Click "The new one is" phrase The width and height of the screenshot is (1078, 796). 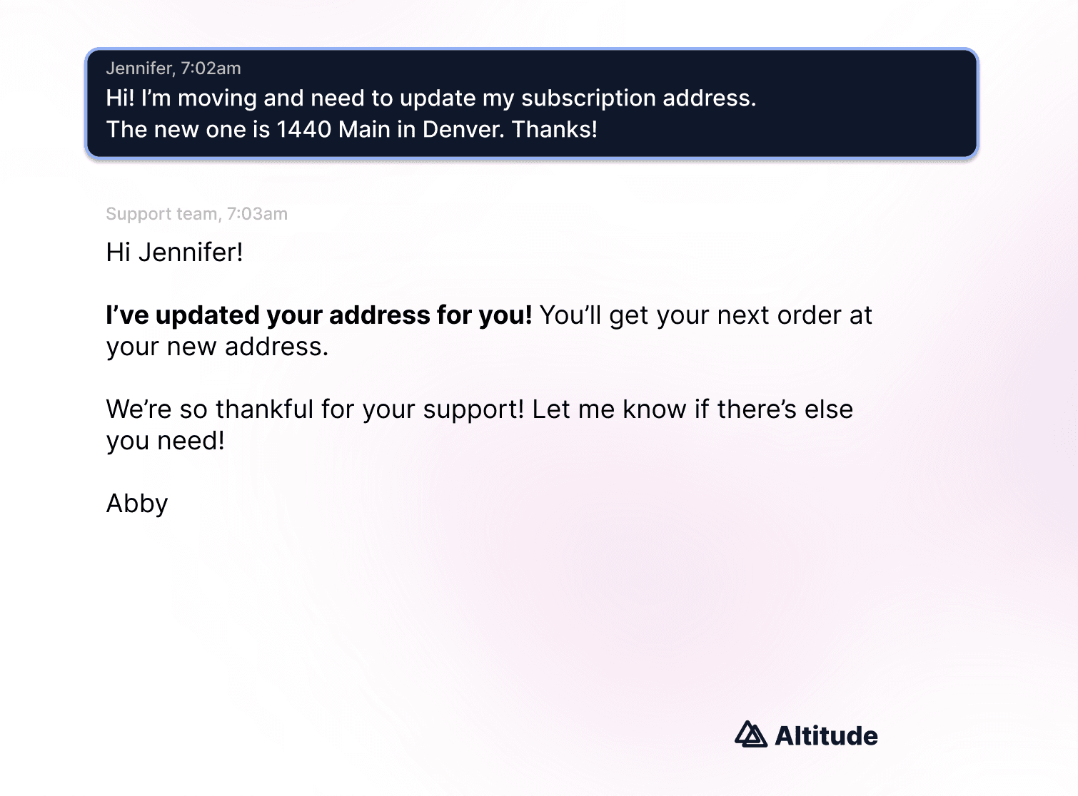click(188, 130)
